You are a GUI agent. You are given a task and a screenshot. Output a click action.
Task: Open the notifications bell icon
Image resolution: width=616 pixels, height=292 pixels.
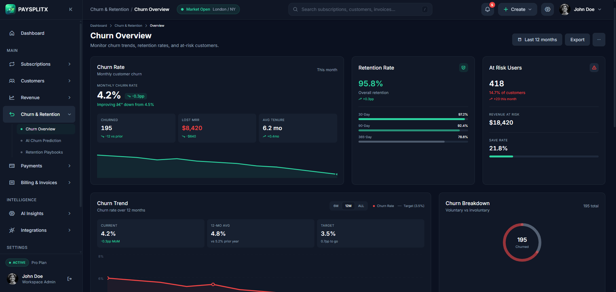pos(487,9)
